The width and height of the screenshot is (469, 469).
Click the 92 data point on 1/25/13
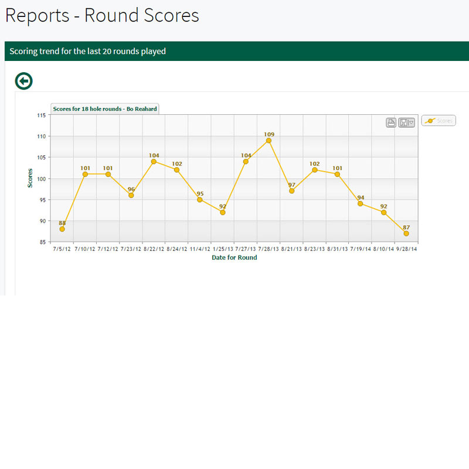click(223, 212)
